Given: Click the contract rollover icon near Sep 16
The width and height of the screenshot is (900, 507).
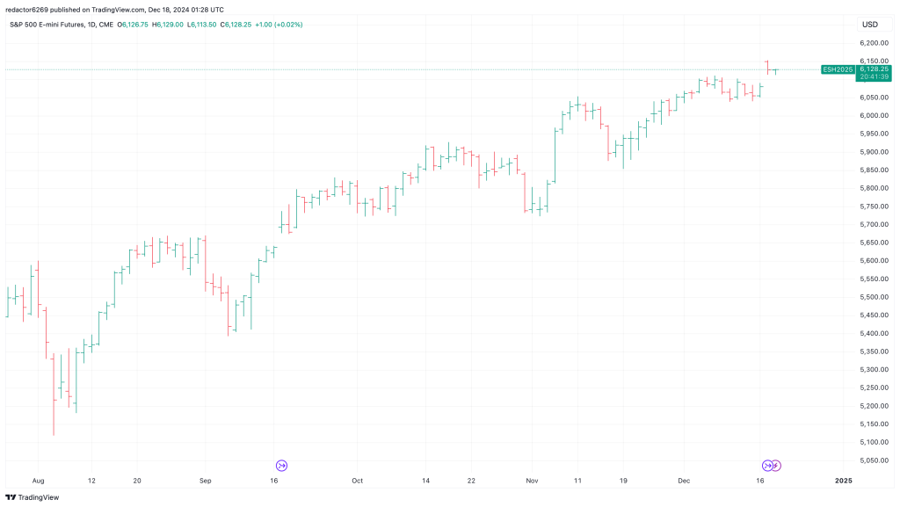Looking at the screenshot, I should 281,465.
